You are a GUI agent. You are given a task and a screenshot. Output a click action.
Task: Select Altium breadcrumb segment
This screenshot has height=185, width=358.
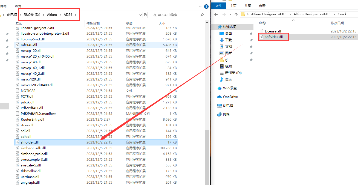pos(52,15)
